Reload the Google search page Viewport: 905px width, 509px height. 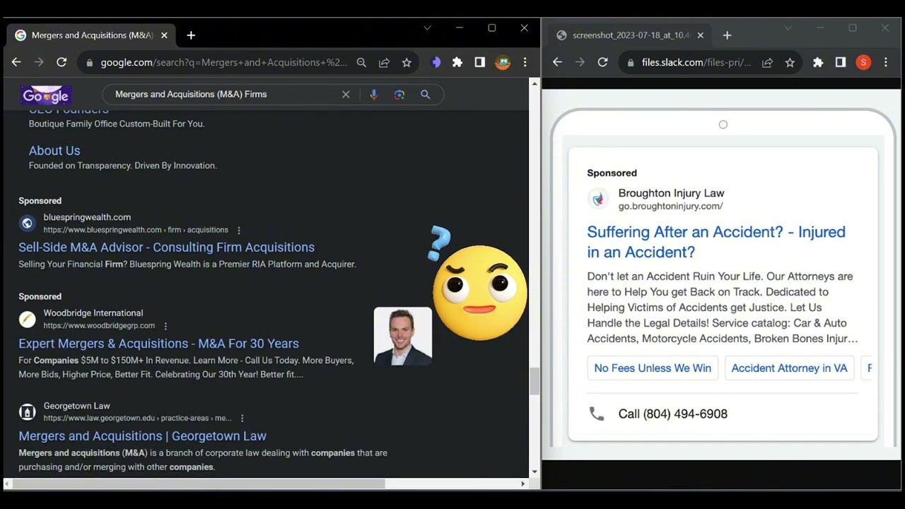pos(62,62)
